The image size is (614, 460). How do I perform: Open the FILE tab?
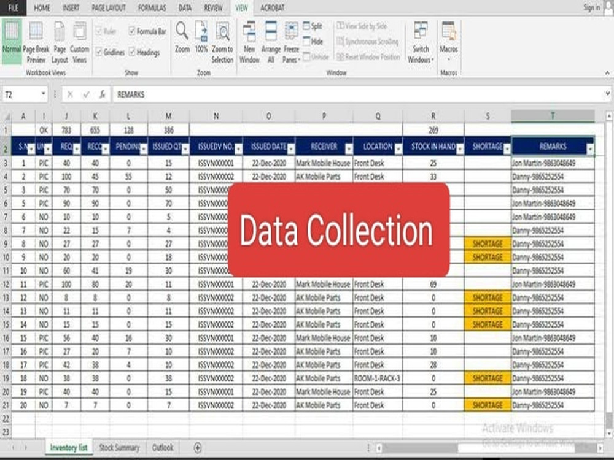[x=14, y=8]
